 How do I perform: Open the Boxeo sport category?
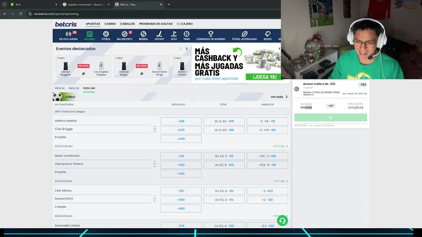pos(268,36)
